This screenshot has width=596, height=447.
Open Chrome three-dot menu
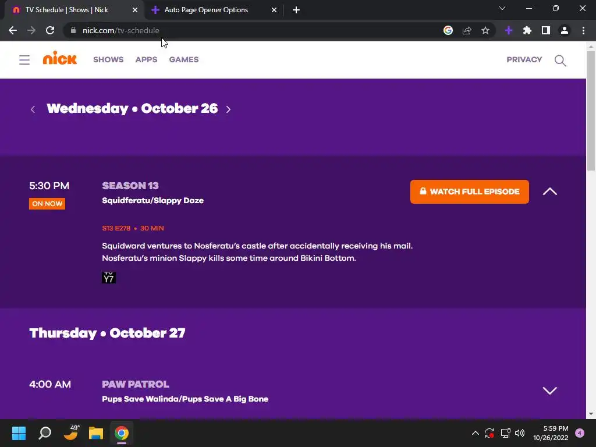click(x=583, y=30)
